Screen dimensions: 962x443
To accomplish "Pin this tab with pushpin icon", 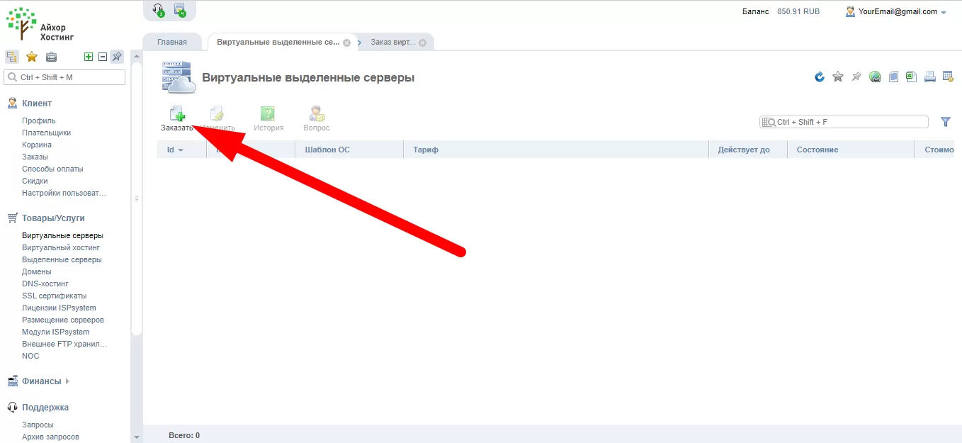I will tap(856, 77).
